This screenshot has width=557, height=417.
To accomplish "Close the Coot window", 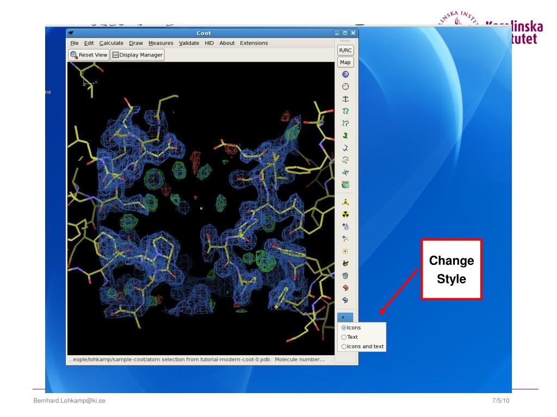I will click(x=353, y=33).
